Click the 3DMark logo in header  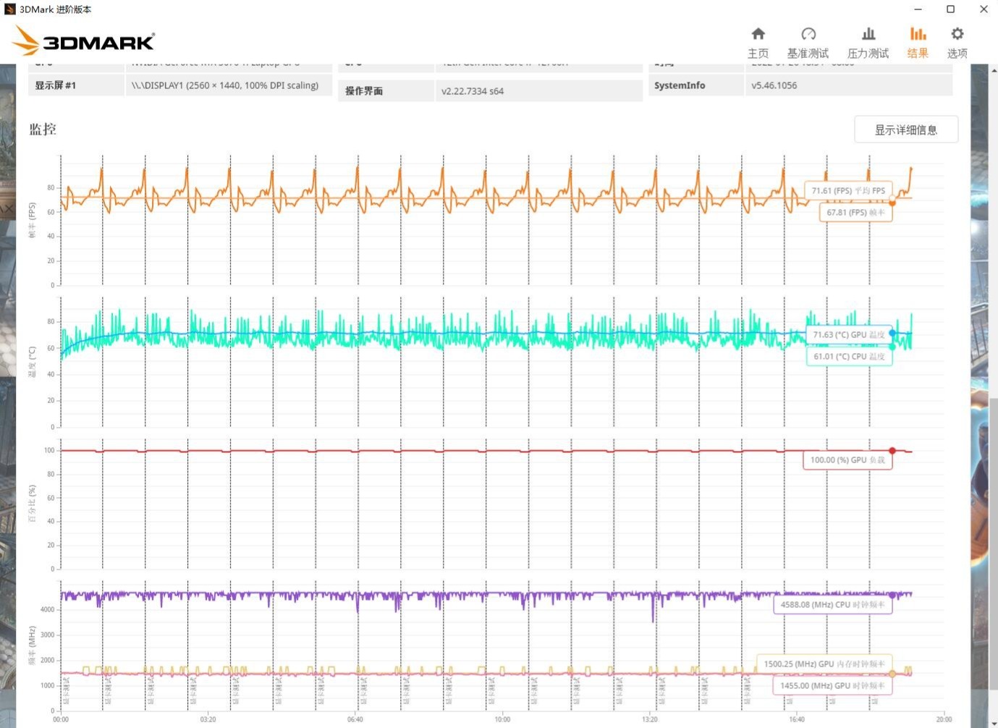[x=85, y=41]
